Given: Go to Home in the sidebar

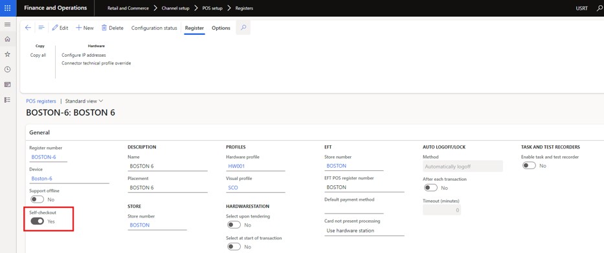Looking at the screenshot, I should (7, 39).
